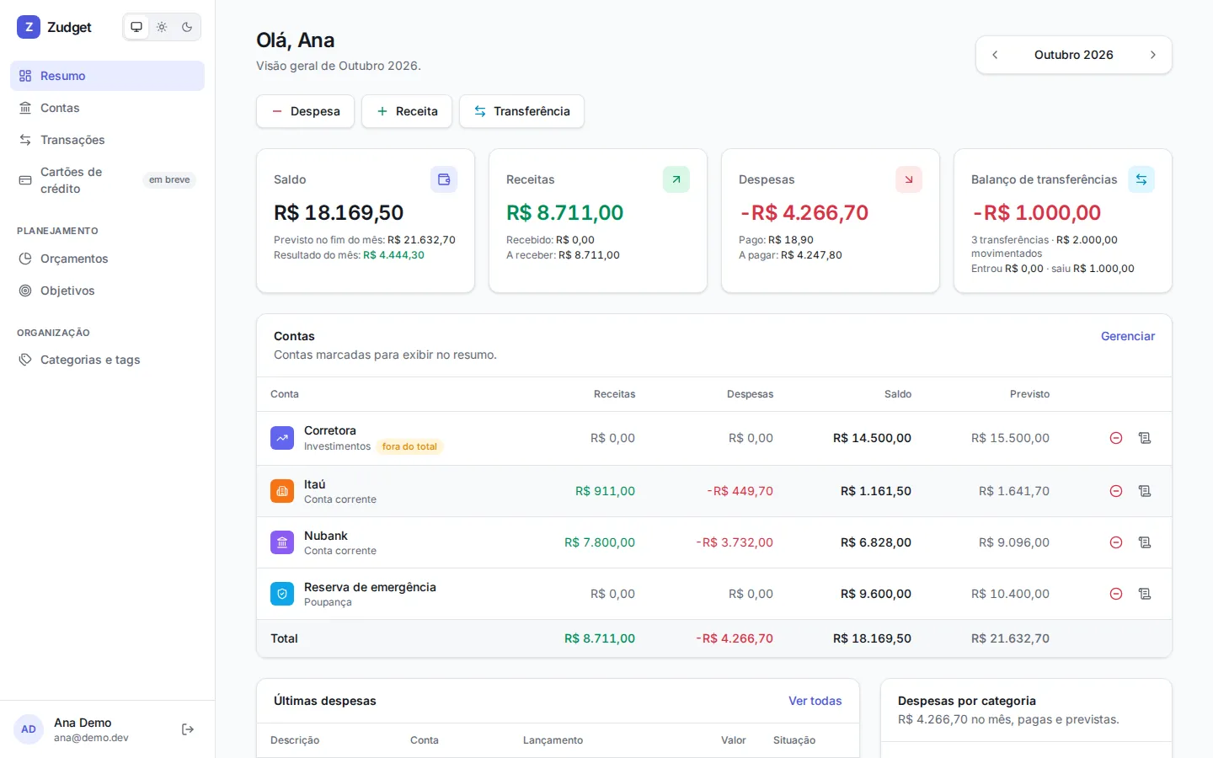Click the green arrow icon on Receitas card

click(676, 179)
